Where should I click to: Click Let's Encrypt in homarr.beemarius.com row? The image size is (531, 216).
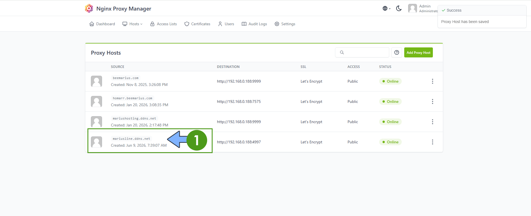point(311,101)
